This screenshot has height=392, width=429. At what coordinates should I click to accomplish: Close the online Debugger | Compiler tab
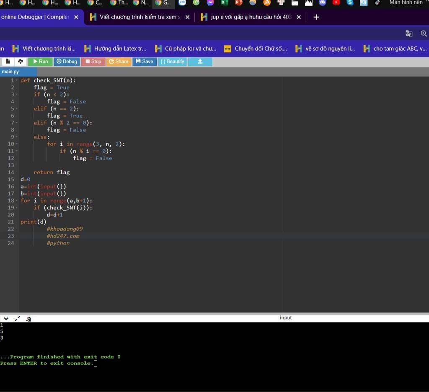click(x=76, y=17)
